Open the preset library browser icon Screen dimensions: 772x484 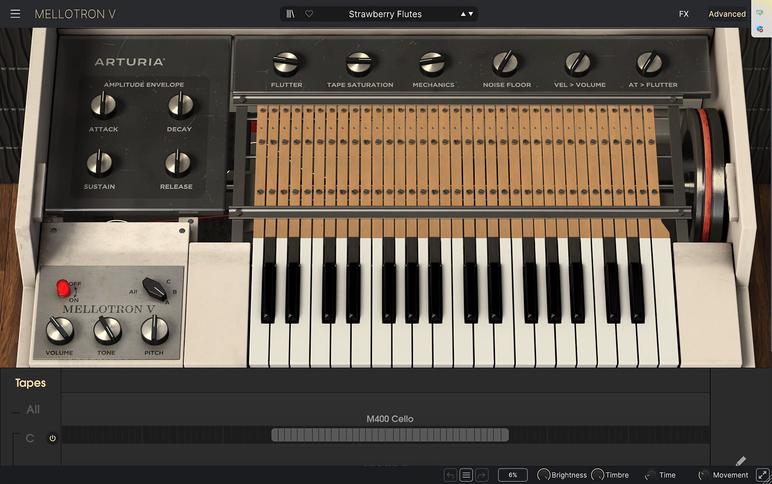coord(290,14)
